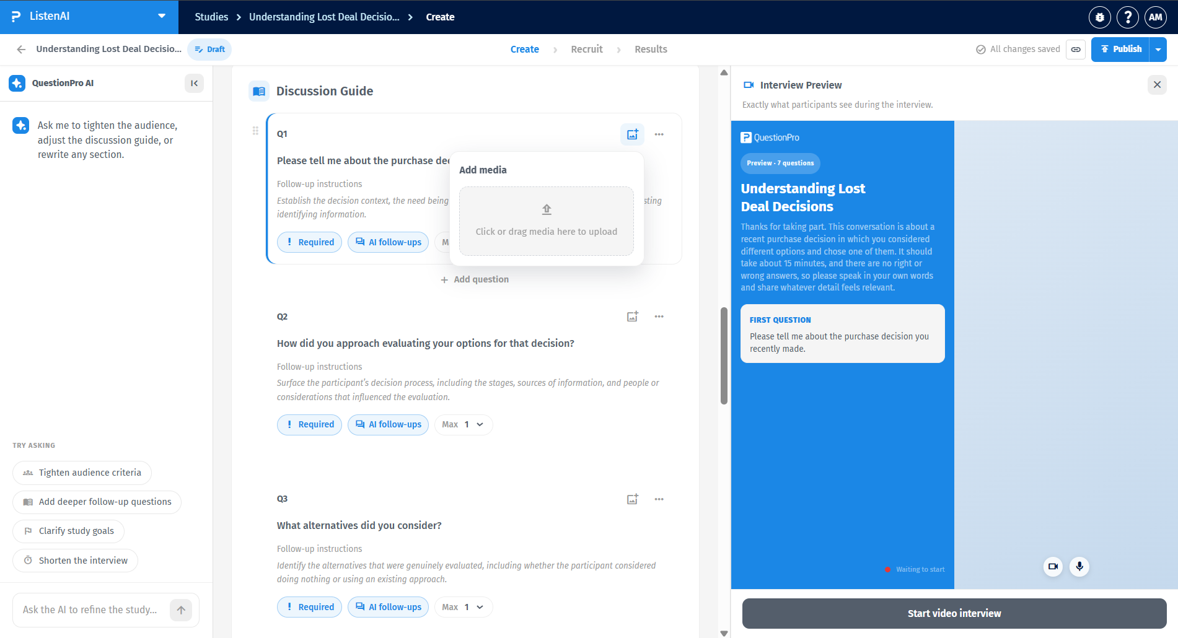Collapse the QuestionPro AI sidebar panel
The height and width of the screenshot is (638, 1178).
[194, 83]
